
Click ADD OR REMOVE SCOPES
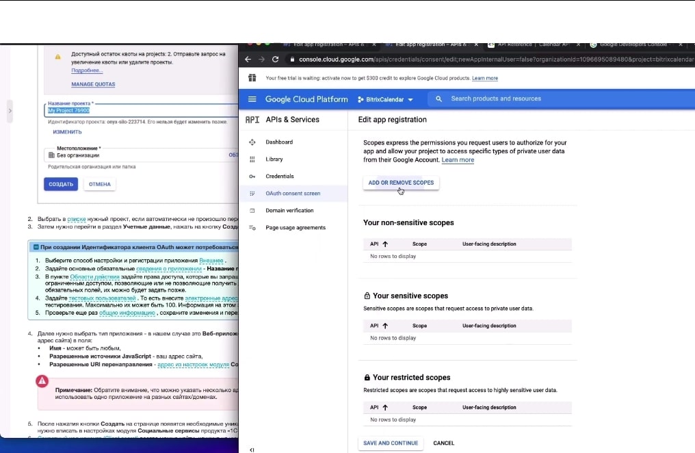pyautogui.click(x=401, y=183)
